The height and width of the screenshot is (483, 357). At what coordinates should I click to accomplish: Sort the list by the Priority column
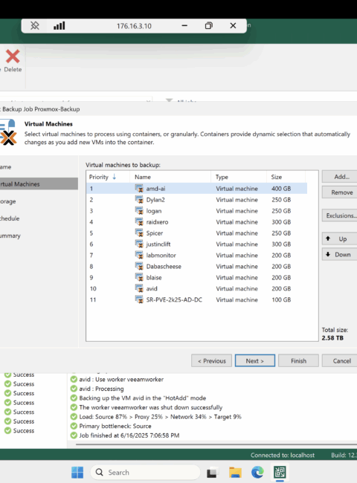(108, 177)
